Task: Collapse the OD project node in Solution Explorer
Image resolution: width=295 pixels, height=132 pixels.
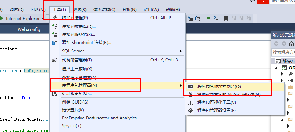Action: [x=276, y=68]
